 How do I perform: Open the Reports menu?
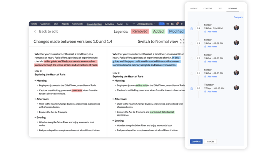point(65,24)
